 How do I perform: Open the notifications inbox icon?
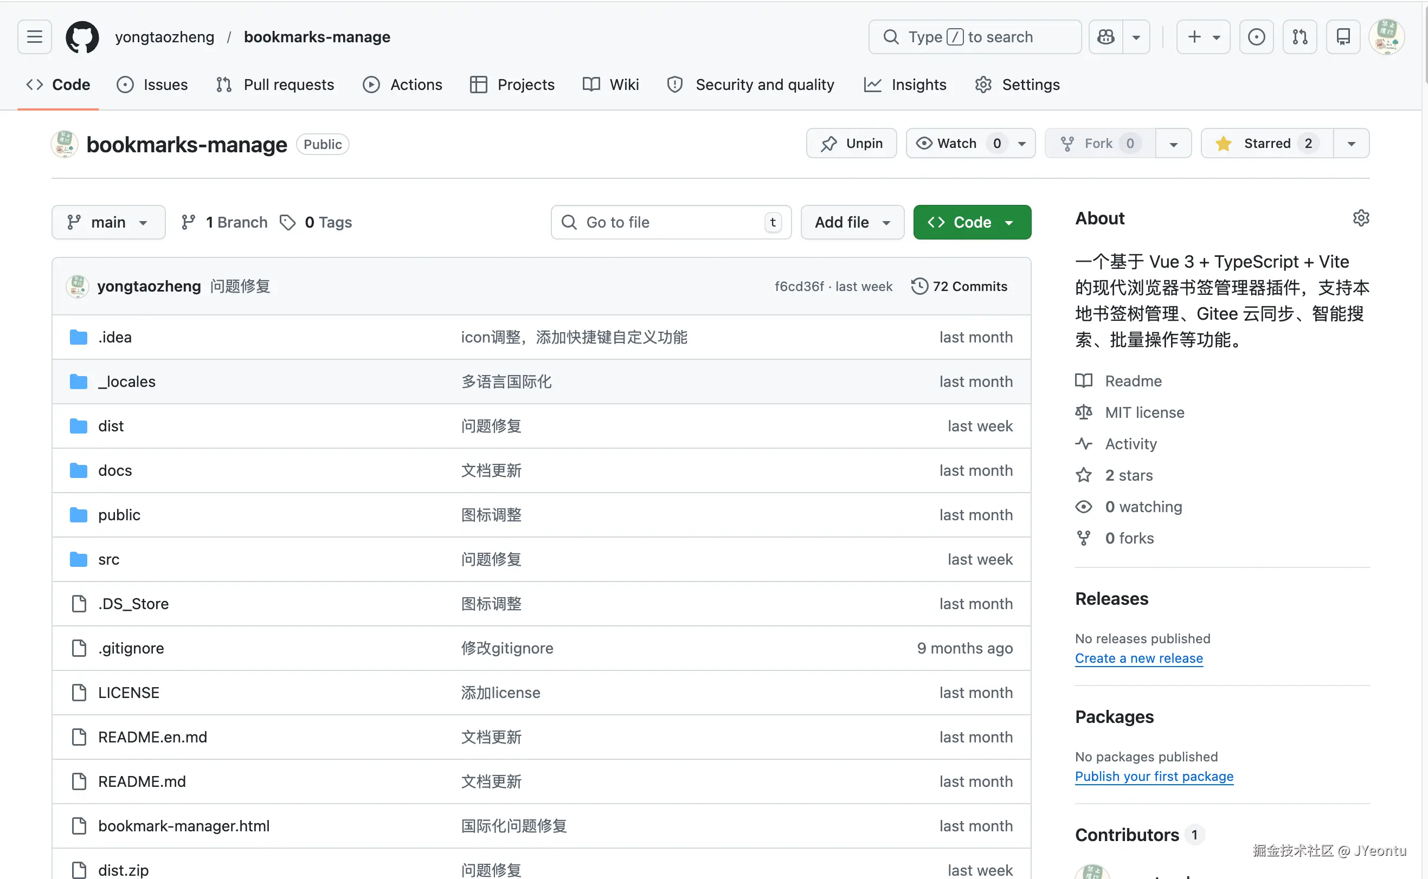click(1342, 37)
